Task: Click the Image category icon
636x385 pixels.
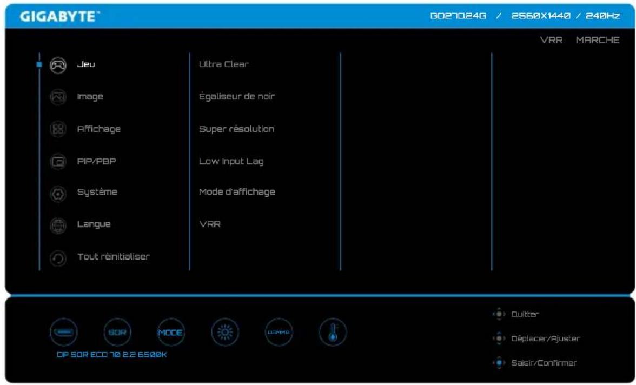Action: [58, 97]
